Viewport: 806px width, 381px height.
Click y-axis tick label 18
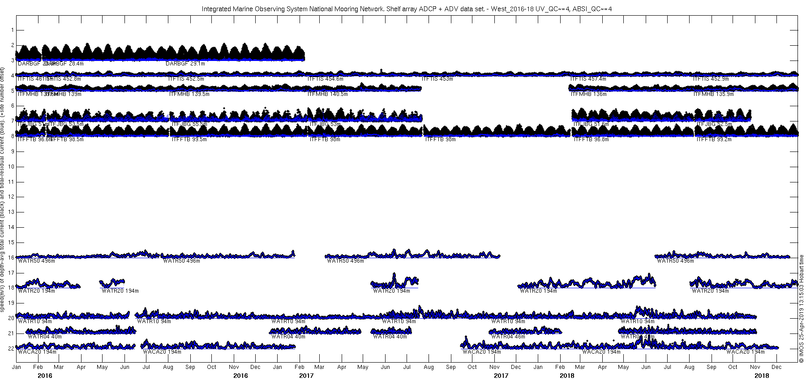point(11,288)
